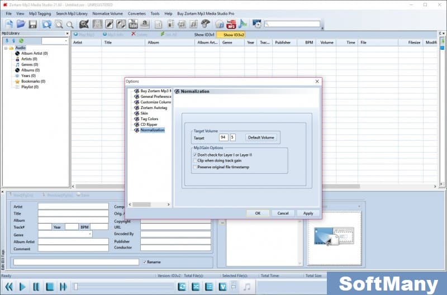
Task: Skip to next track in player
Action: click(63, 287)
